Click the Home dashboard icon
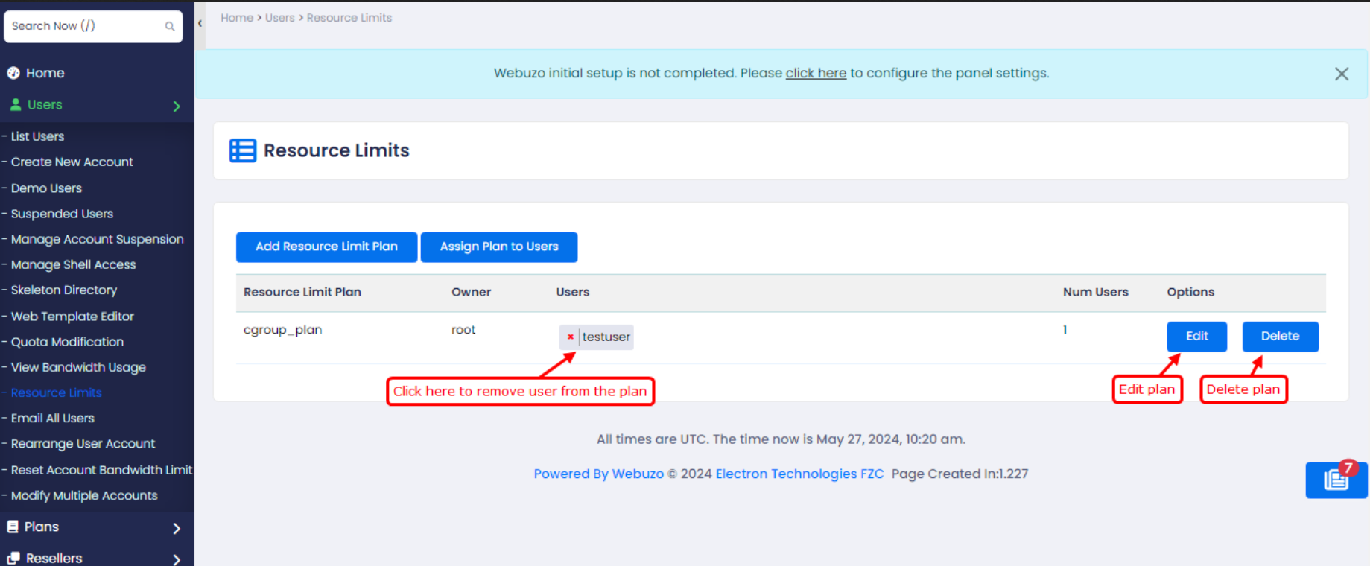 tap(13, 73)
